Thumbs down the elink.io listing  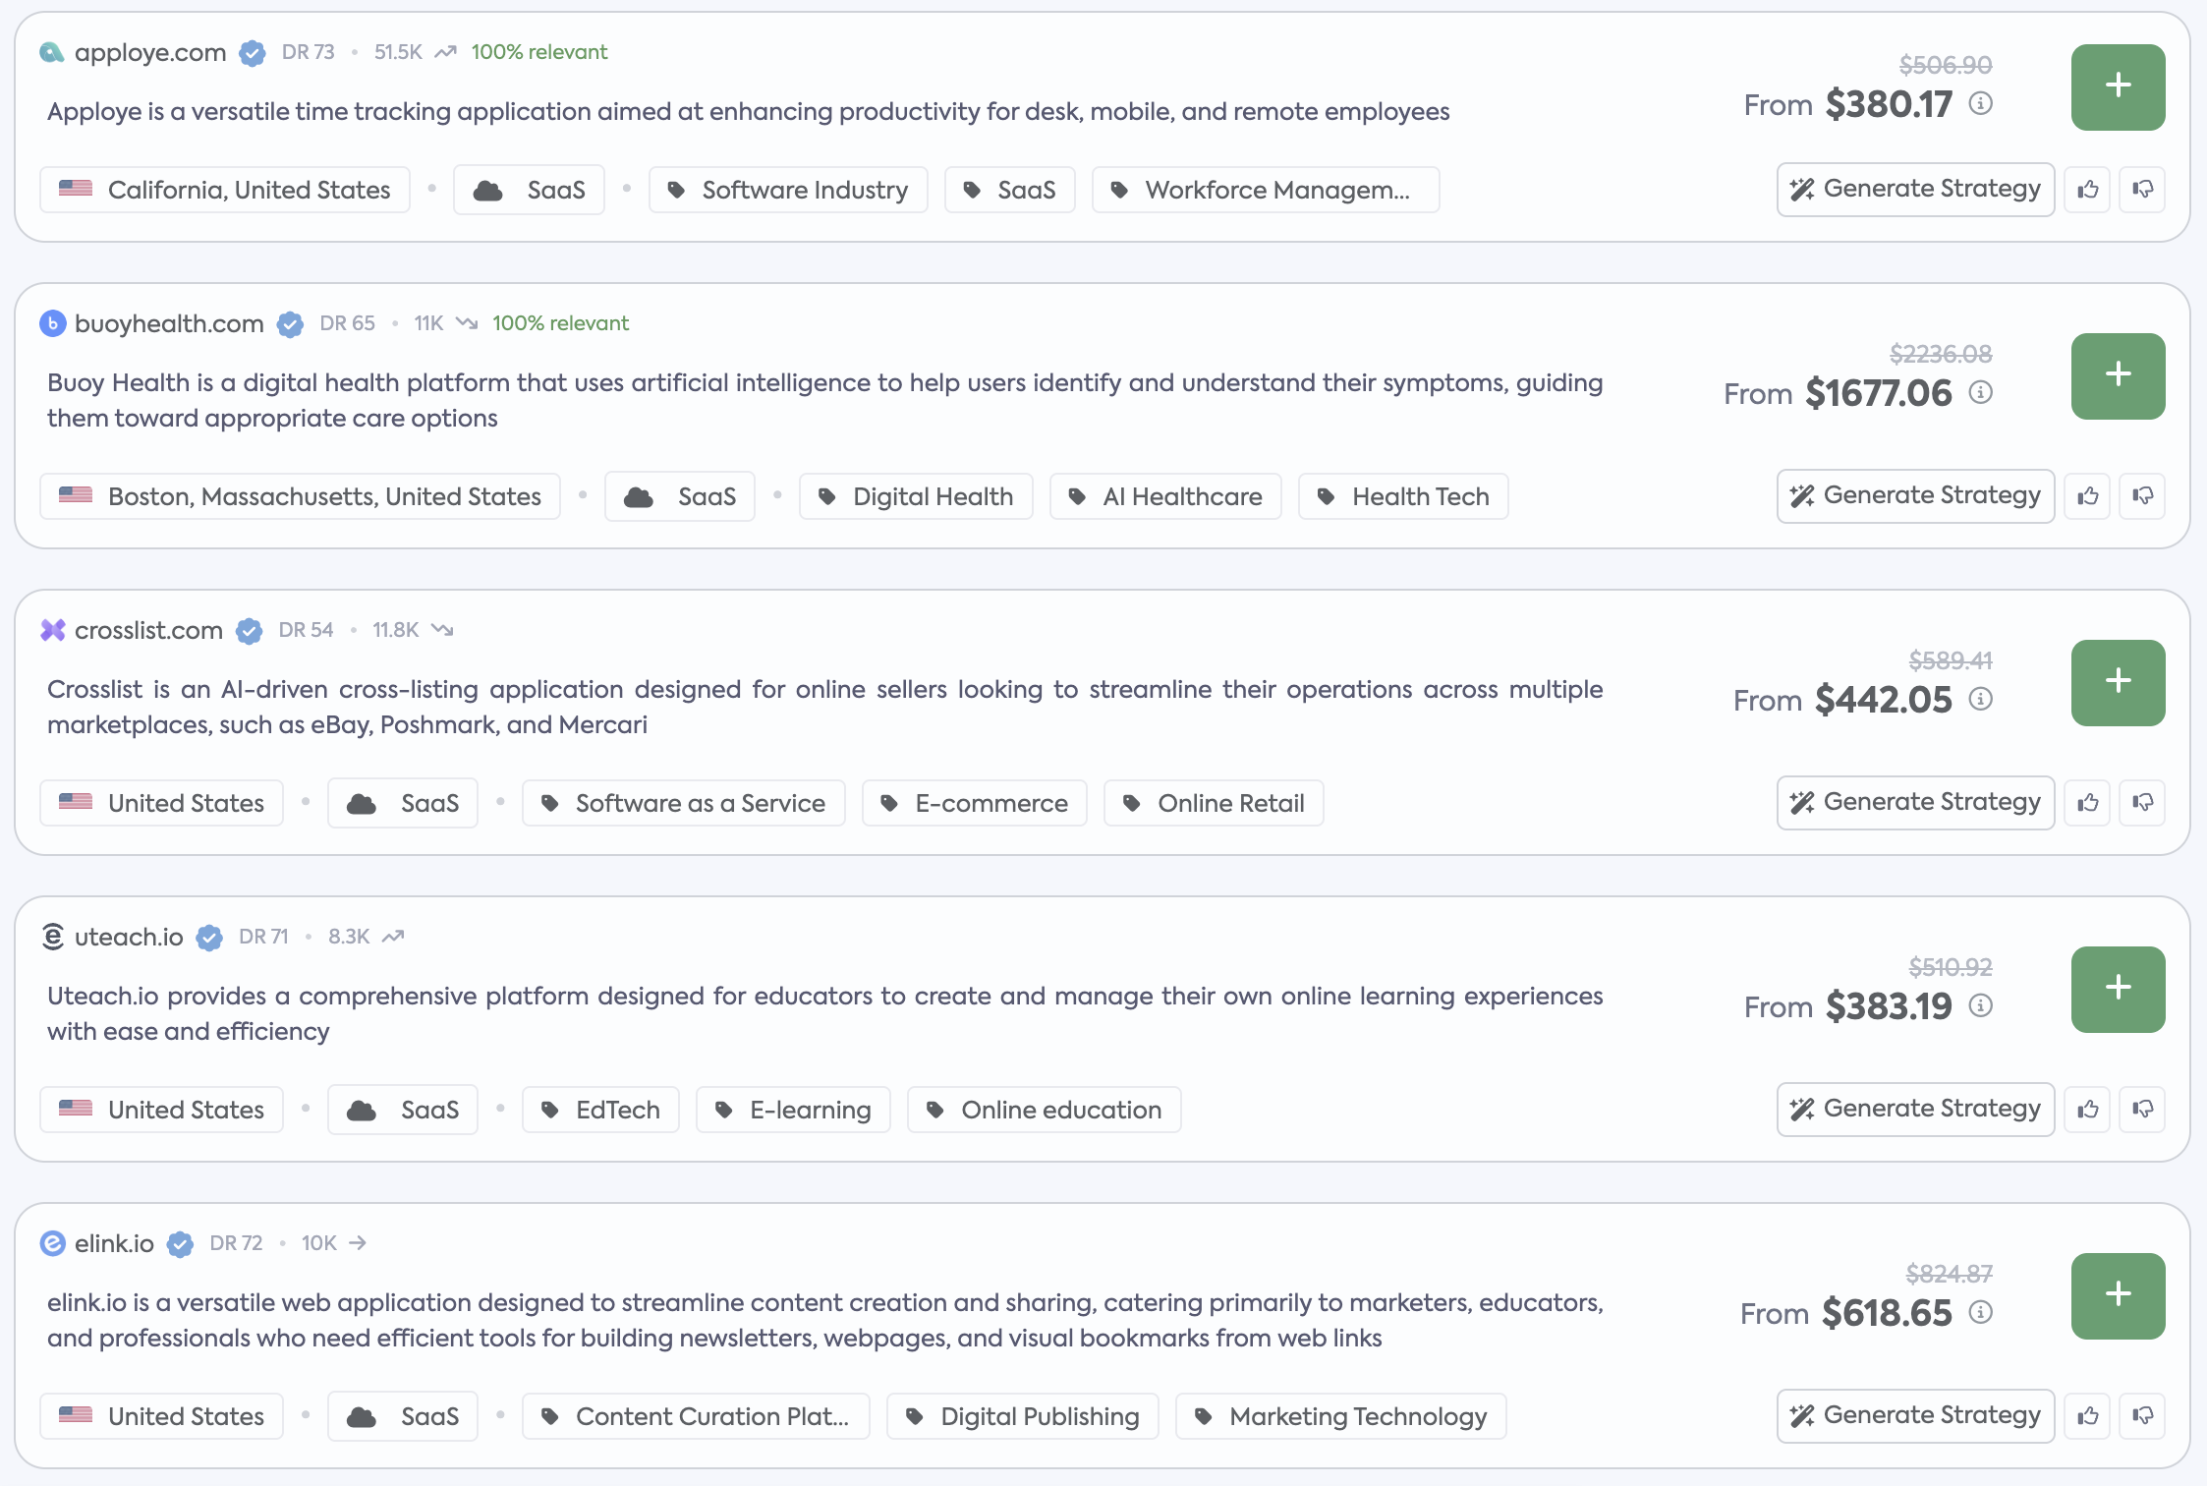2143,1416
